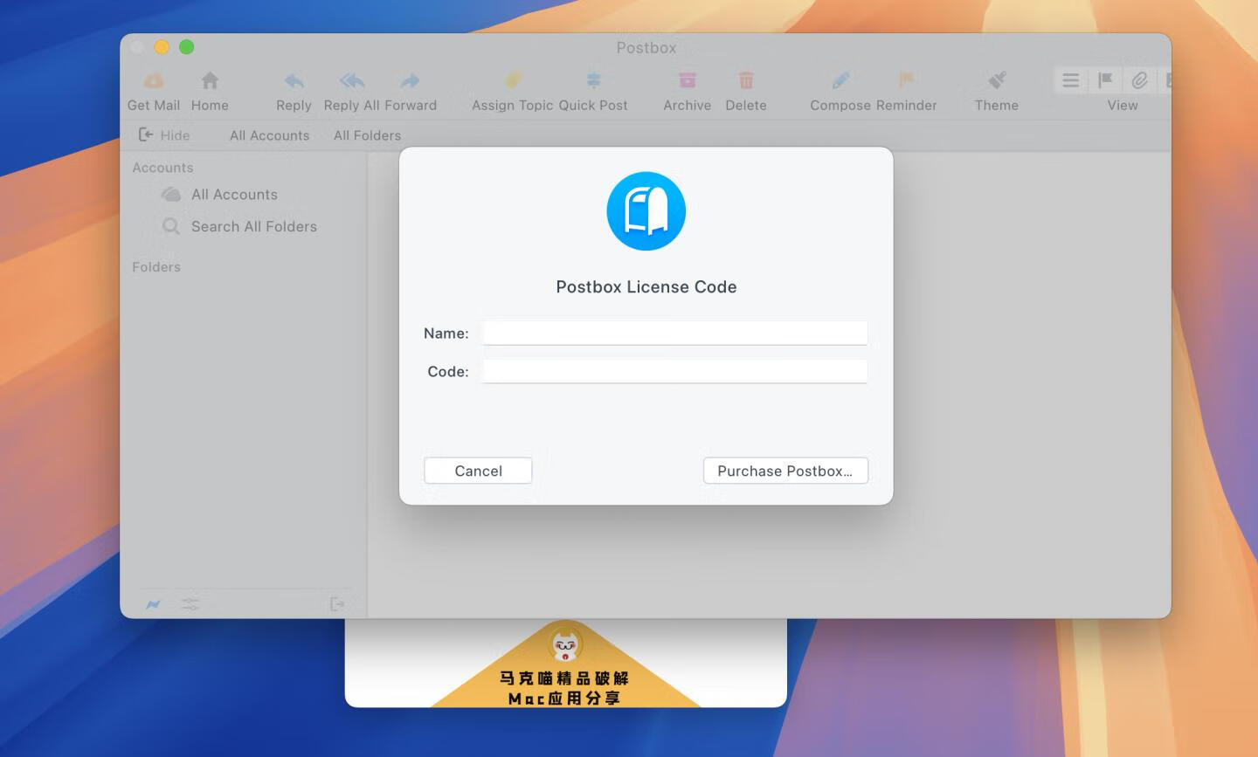Click the Compose toolbar label
This screenshot has height=757, width=1258.
click(840, 106)
